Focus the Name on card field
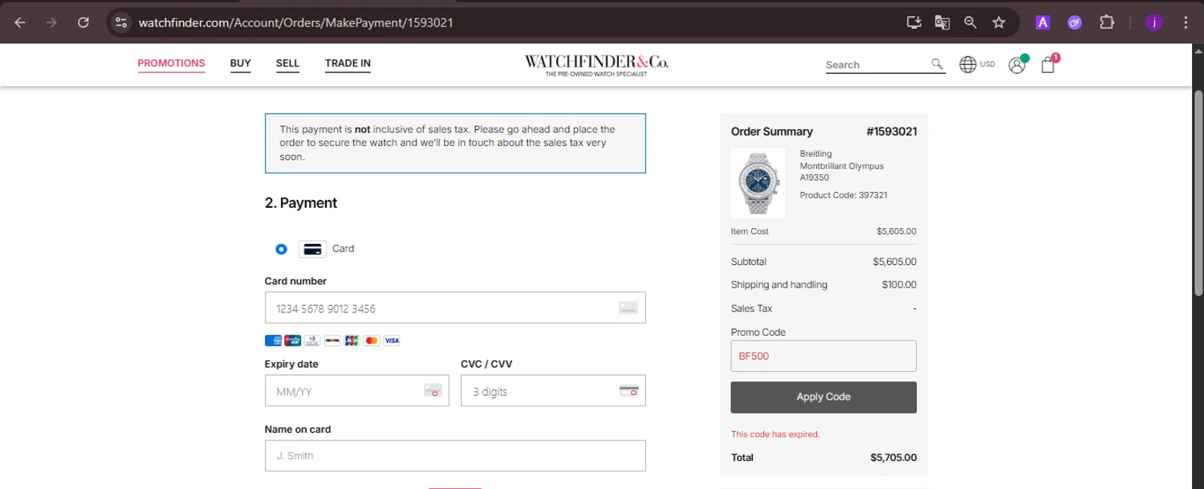Screen dimensions: 1204x489 (x=455, y=455)
